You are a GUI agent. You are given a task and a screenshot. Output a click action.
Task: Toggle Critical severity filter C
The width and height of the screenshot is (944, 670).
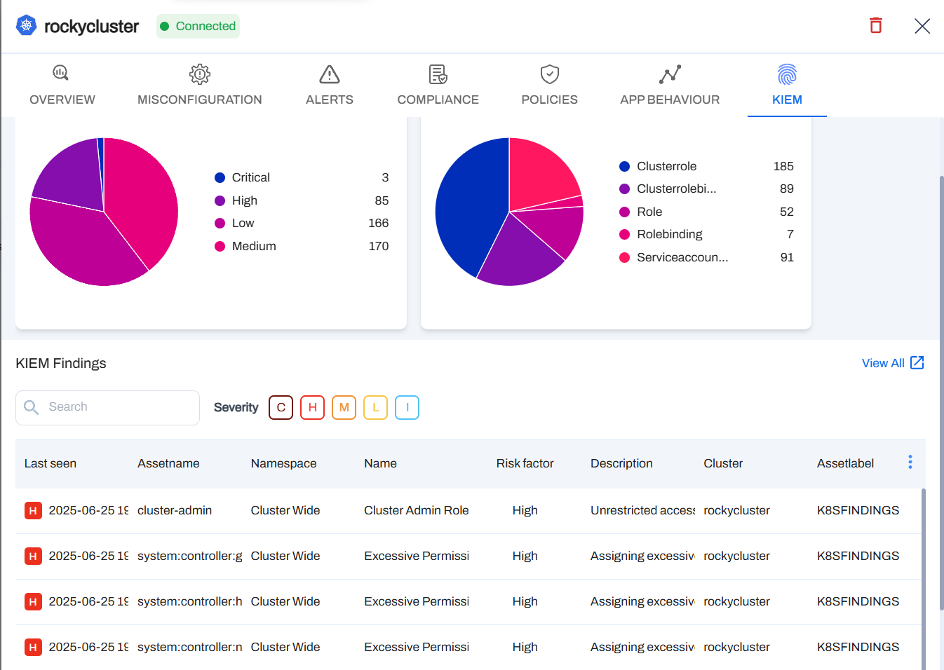pyautogui.click(x=281, y=407)
